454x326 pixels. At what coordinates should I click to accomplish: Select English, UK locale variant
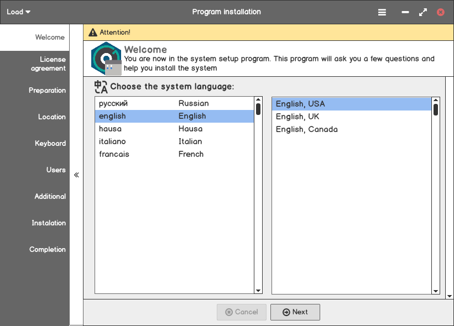click(x=298, y=117)
